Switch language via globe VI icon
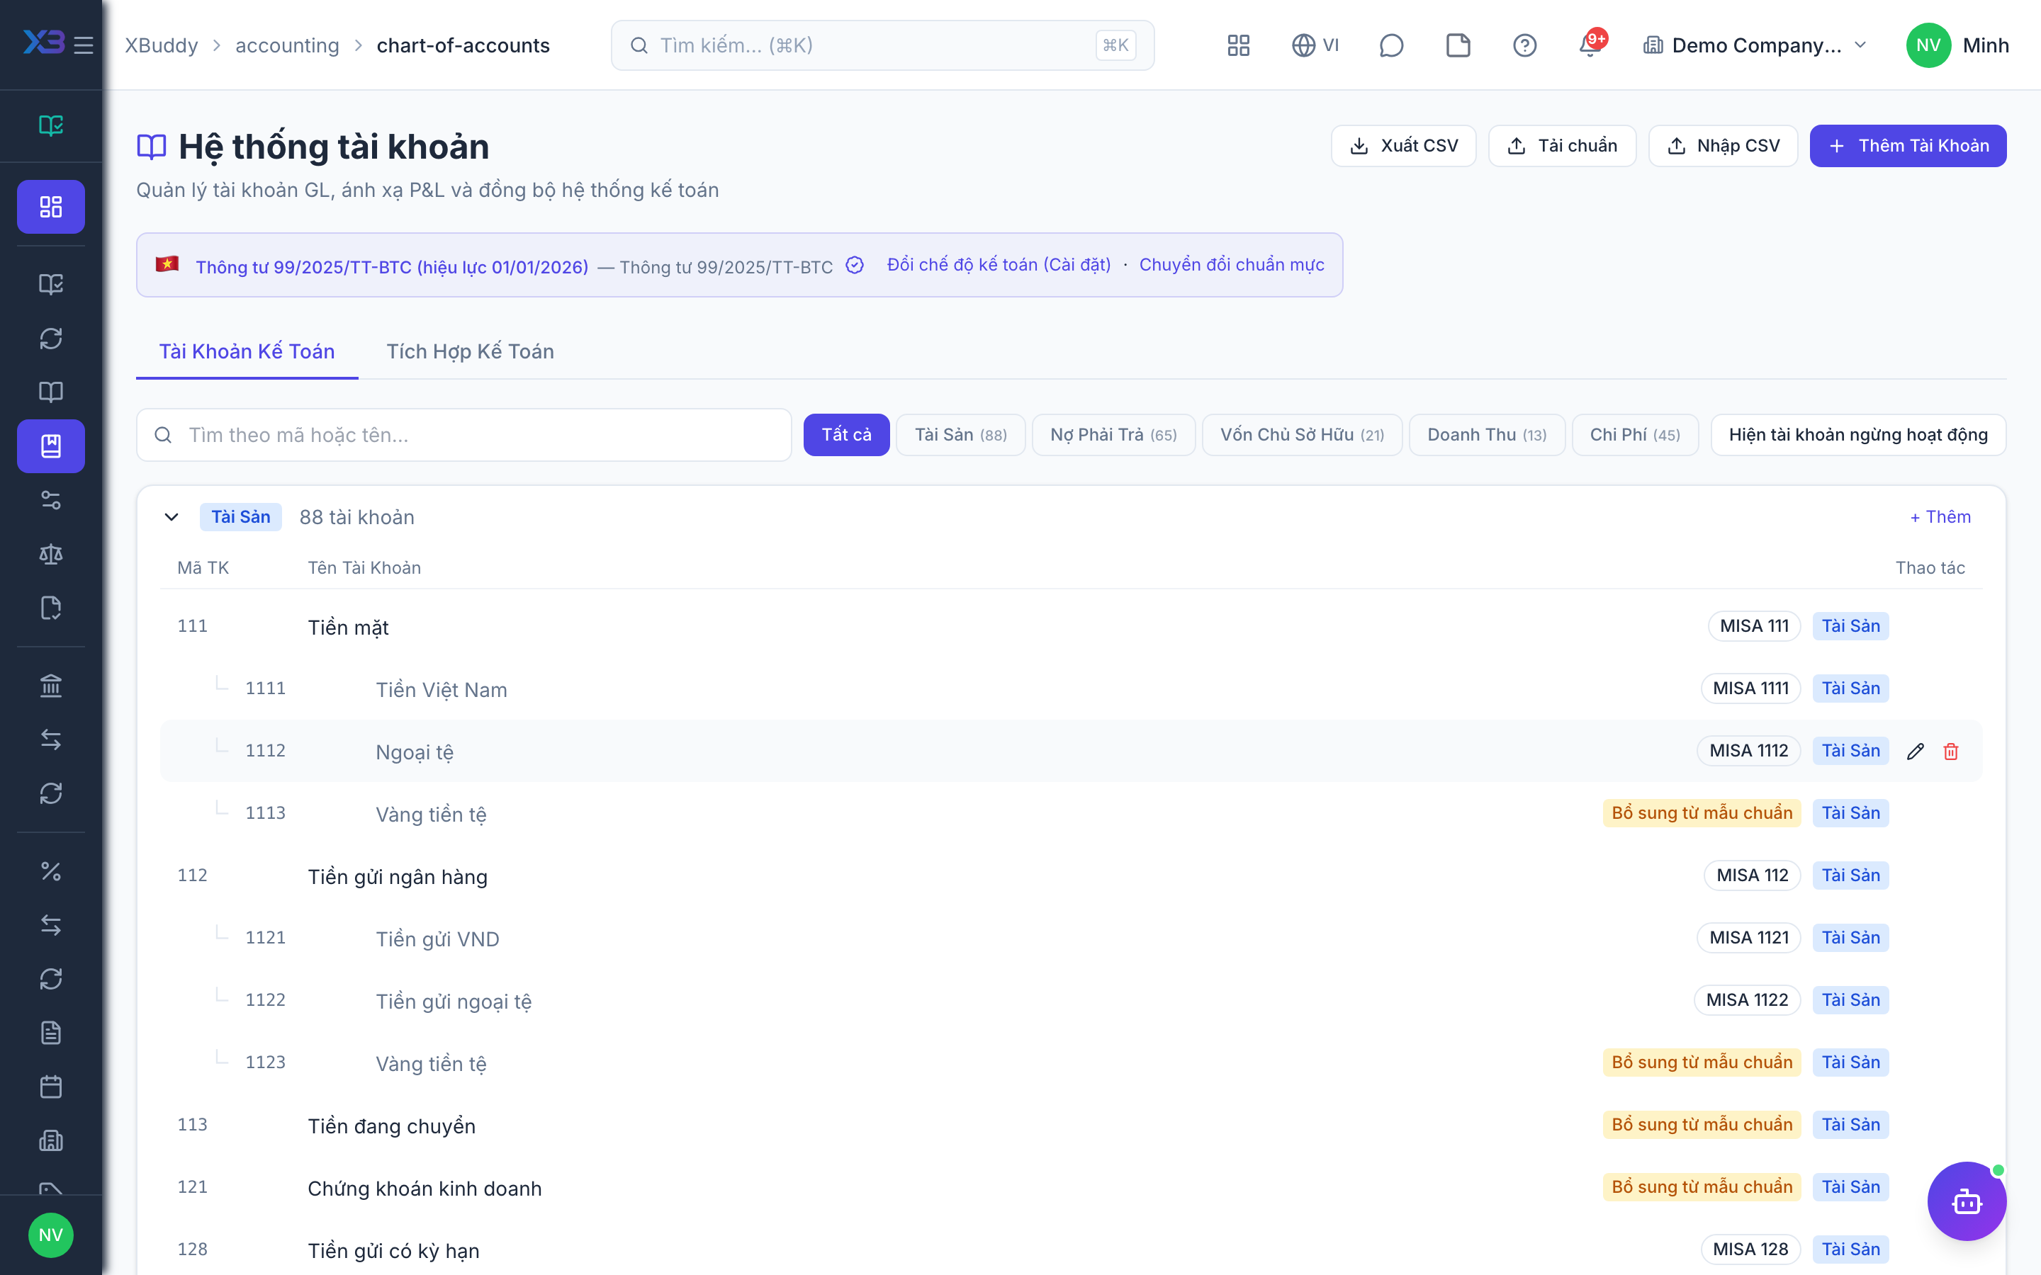The width and height of the screenshot is (2041, 1275). [x=1315, y=45]
